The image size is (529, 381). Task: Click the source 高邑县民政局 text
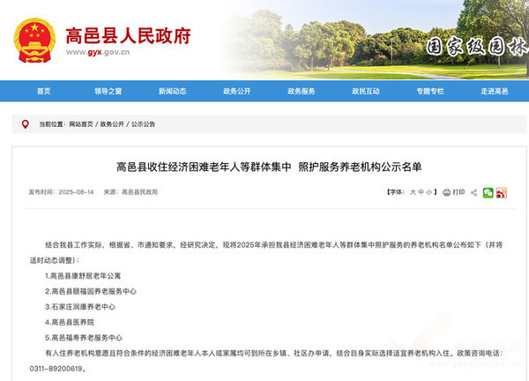pyautogui.click(x=139, y=192)
